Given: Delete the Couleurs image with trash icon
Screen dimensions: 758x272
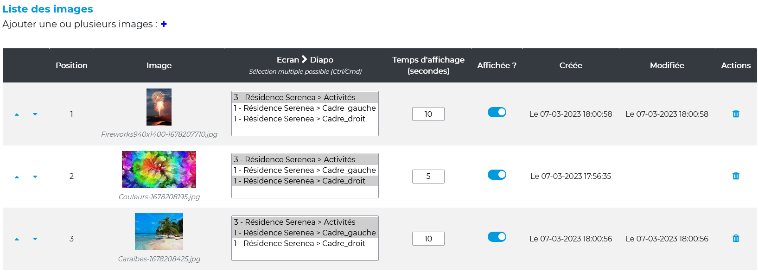Looking at the screenshot, I should [x=736, y=176].
